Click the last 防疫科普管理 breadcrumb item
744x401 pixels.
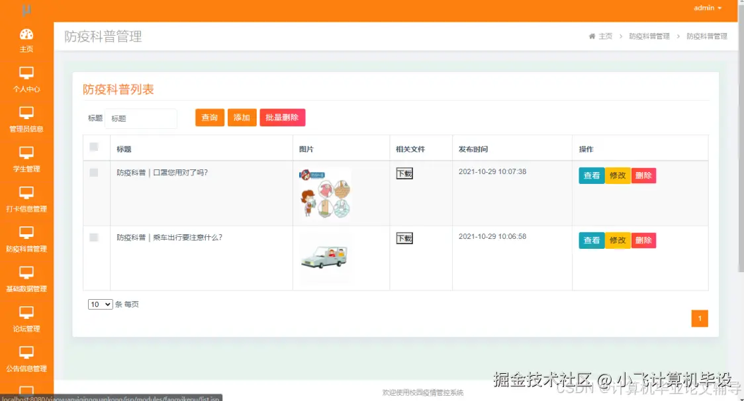click(x=706, y=36)
